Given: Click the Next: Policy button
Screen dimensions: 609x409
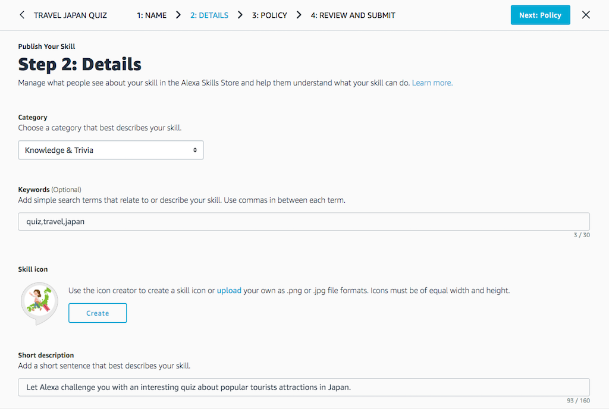Looking at the screenshot, I should 540,15.
